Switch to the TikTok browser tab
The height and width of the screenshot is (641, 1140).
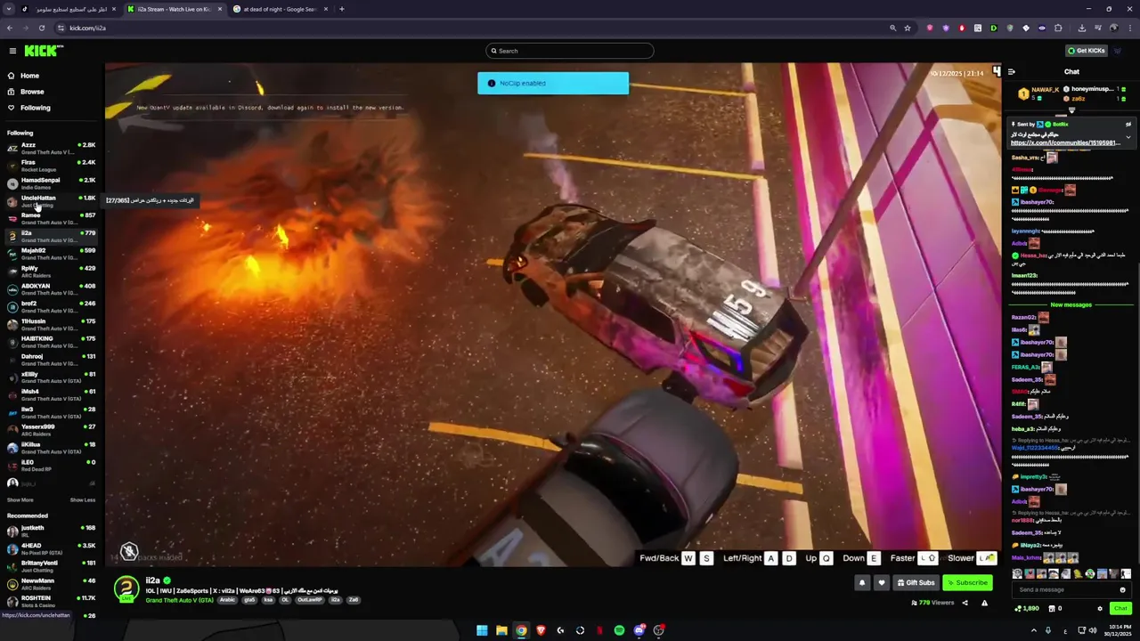pyautogui.click(x=70, y=9)
